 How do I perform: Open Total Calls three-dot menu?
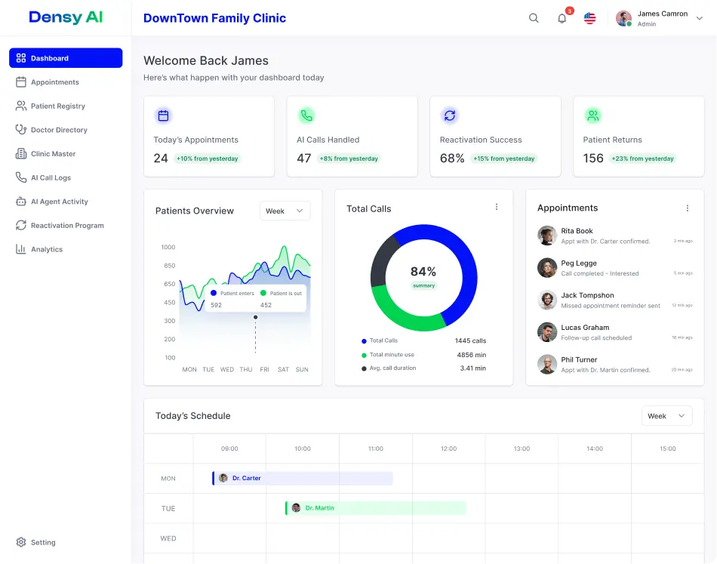pos(497,207)
